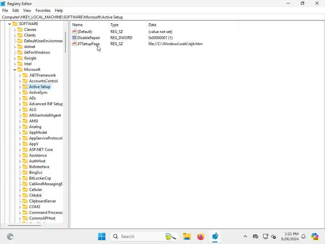Expand the dotnet key

15,47
